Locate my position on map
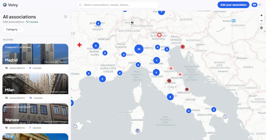 point(261,28)
